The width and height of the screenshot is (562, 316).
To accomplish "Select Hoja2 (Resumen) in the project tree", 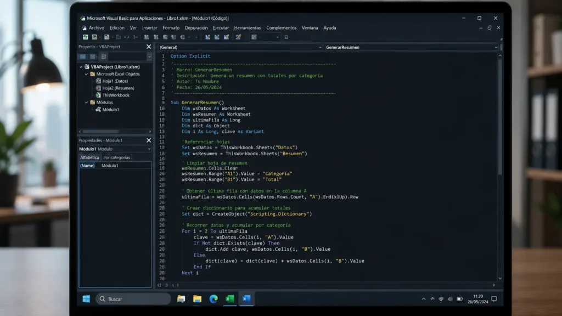I will point(119,88).
